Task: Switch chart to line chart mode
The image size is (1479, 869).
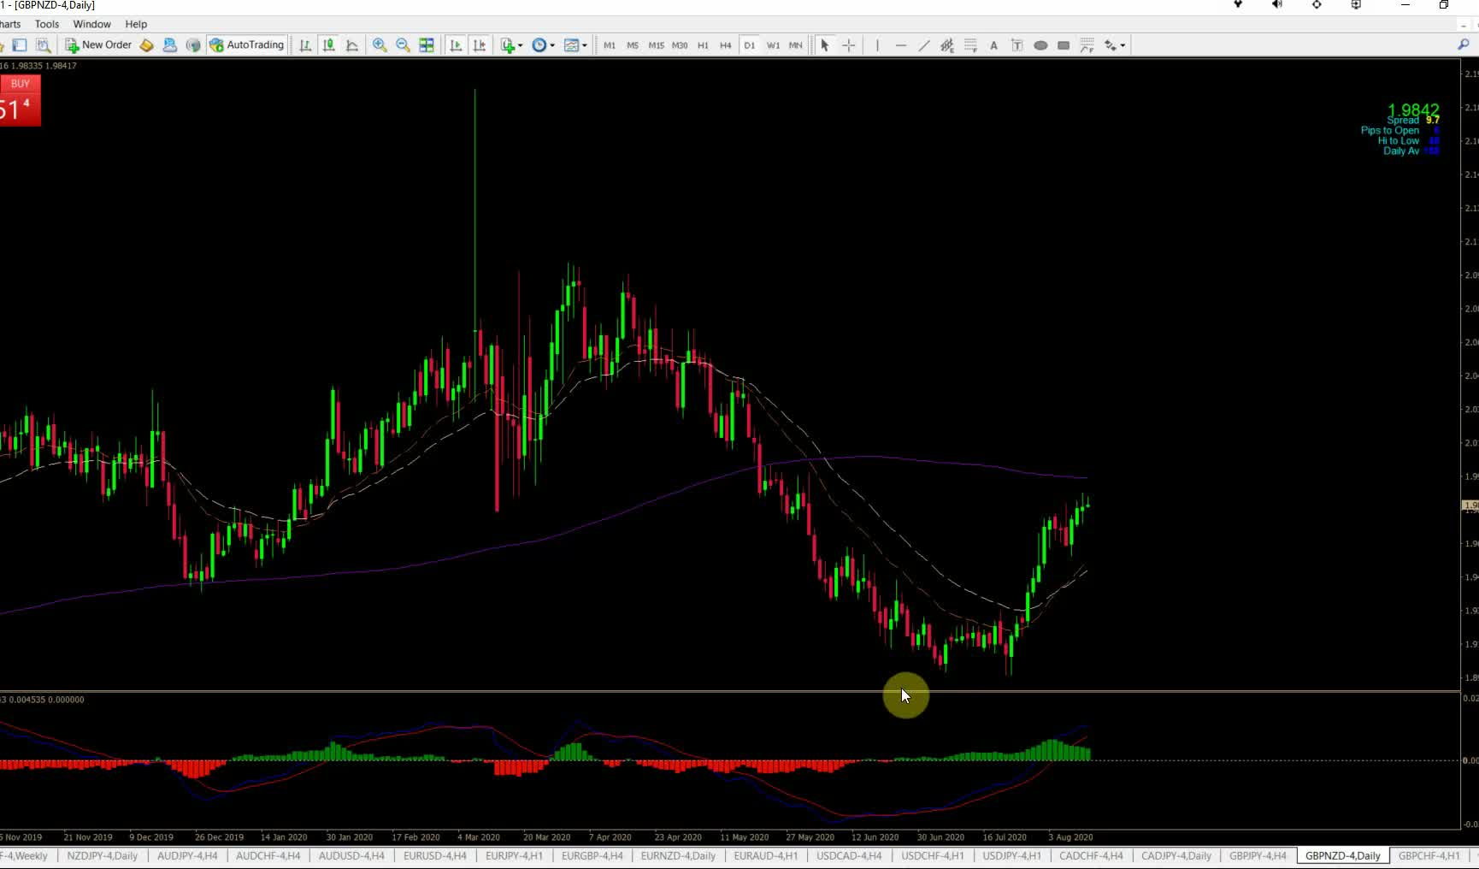Action: (351, 45)
